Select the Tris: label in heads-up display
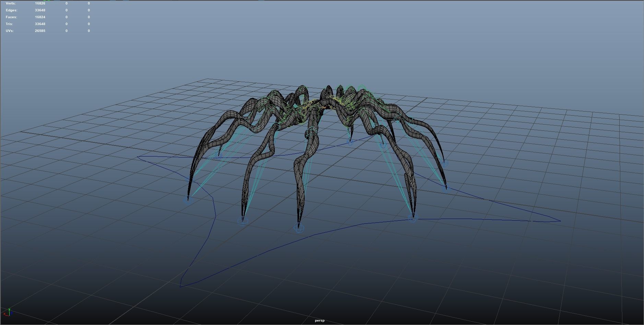The image size is (644, 325). [x=9, y=24]
